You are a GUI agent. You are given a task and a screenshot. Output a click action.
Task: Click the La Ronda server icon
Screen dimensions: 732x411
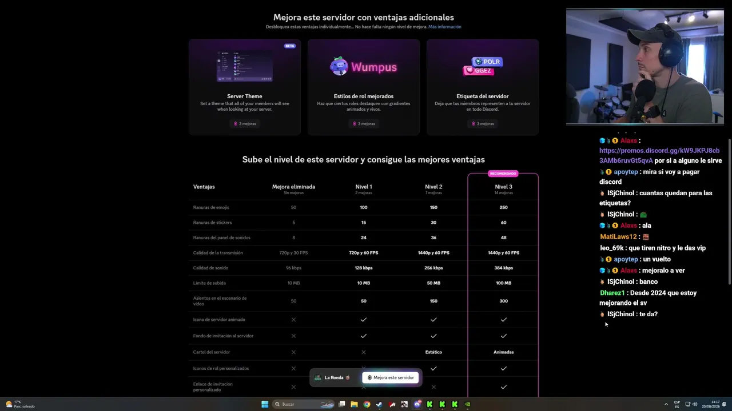point(317,377)
